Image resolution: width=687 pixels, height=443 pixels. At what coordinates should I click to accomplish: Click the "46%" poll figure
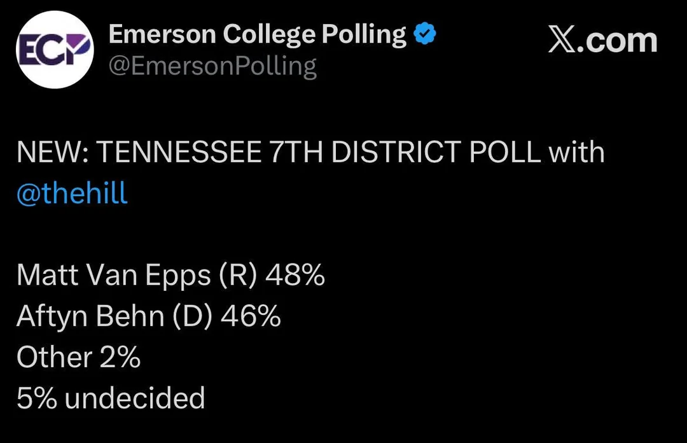tap(251, 316)
